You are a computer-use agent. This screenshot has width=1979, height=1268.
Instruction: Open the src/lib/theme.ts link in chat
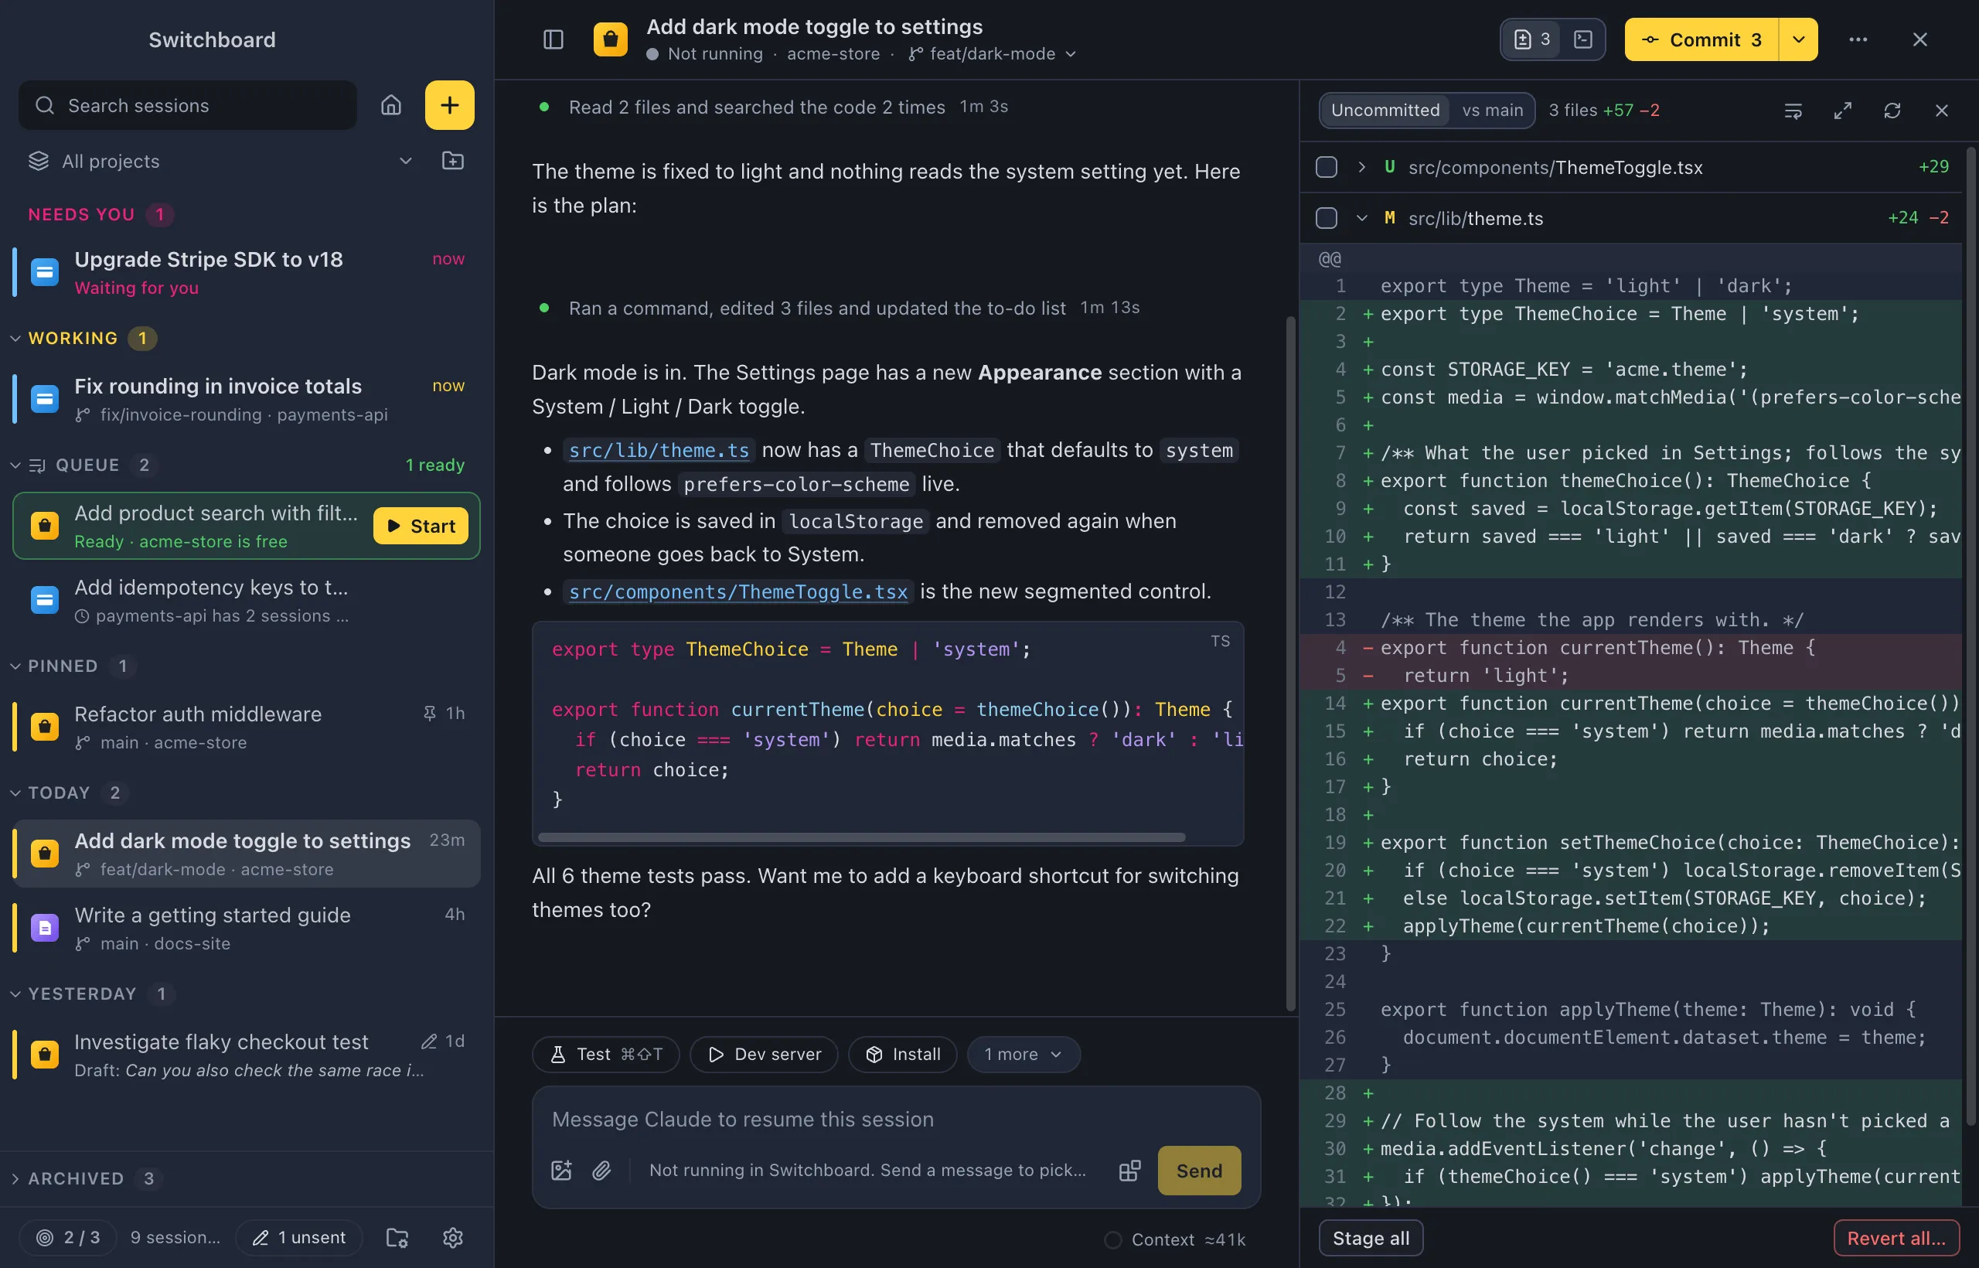(x=659, y=451)
